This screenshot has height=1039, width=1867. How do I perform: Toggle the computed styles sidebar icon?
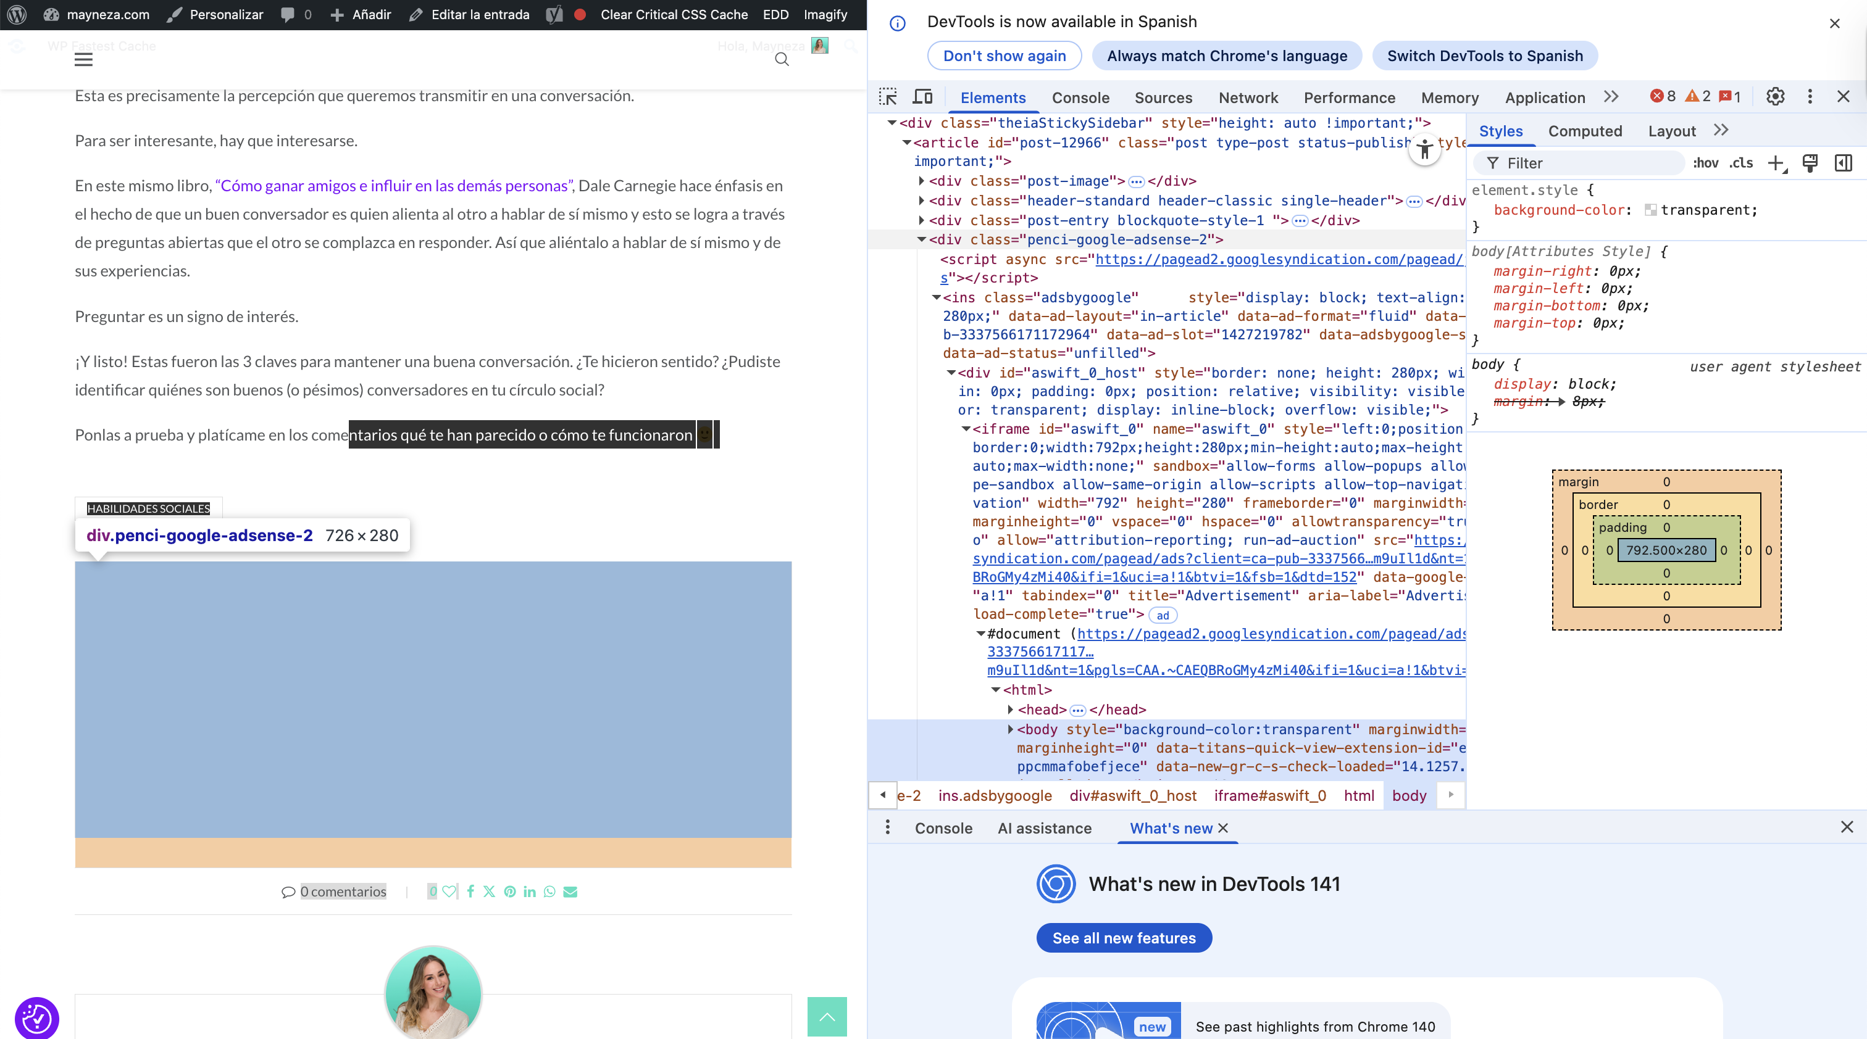tap(1843, 163)
